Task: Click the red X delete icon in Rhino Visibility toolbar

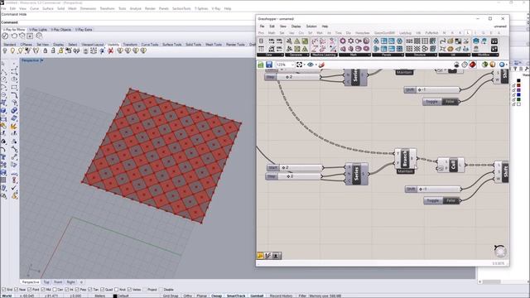Action: pyautogui.click(x=110, y=50)
